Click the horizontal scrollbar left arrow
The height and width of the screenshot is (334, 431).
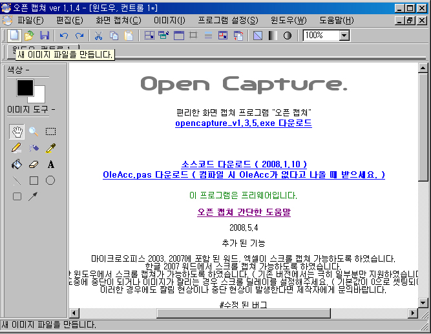pos(74,313)
